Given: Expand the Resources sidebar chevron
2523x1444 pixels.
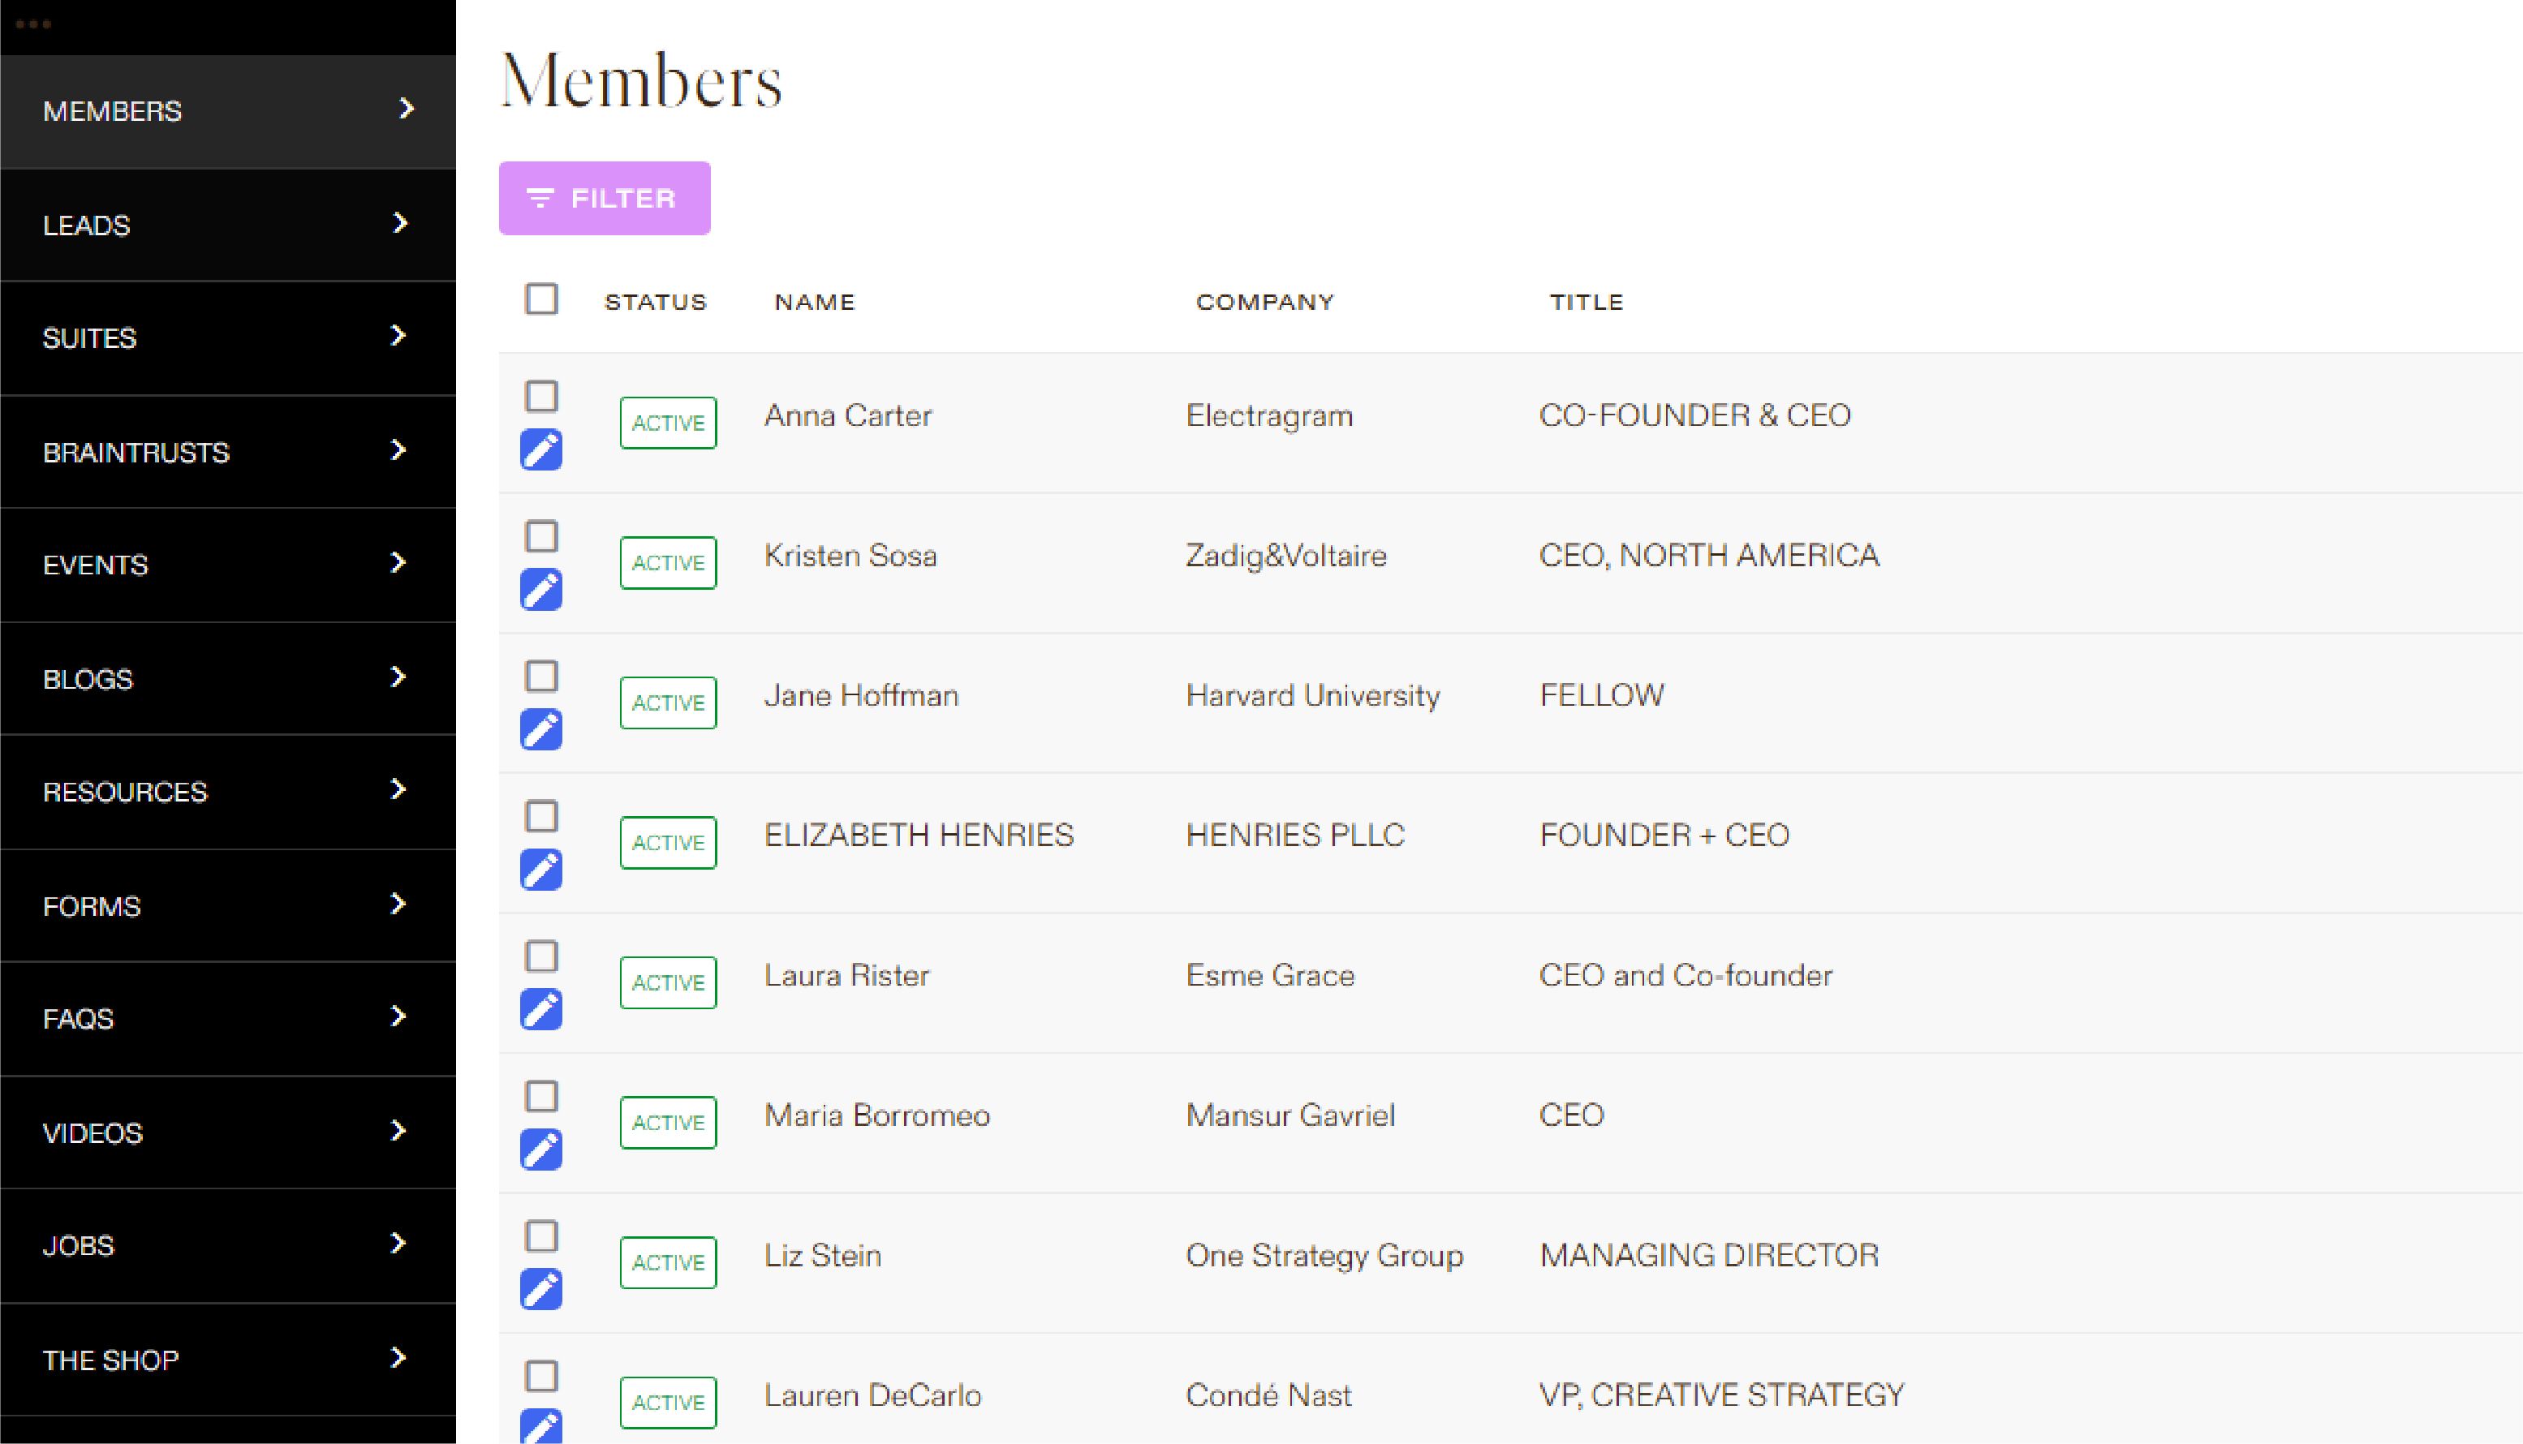Looking at the screenshot, I should pos(398,789).
